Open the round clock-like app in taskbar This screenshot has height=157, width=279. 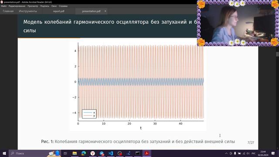(x=120, y=153)
